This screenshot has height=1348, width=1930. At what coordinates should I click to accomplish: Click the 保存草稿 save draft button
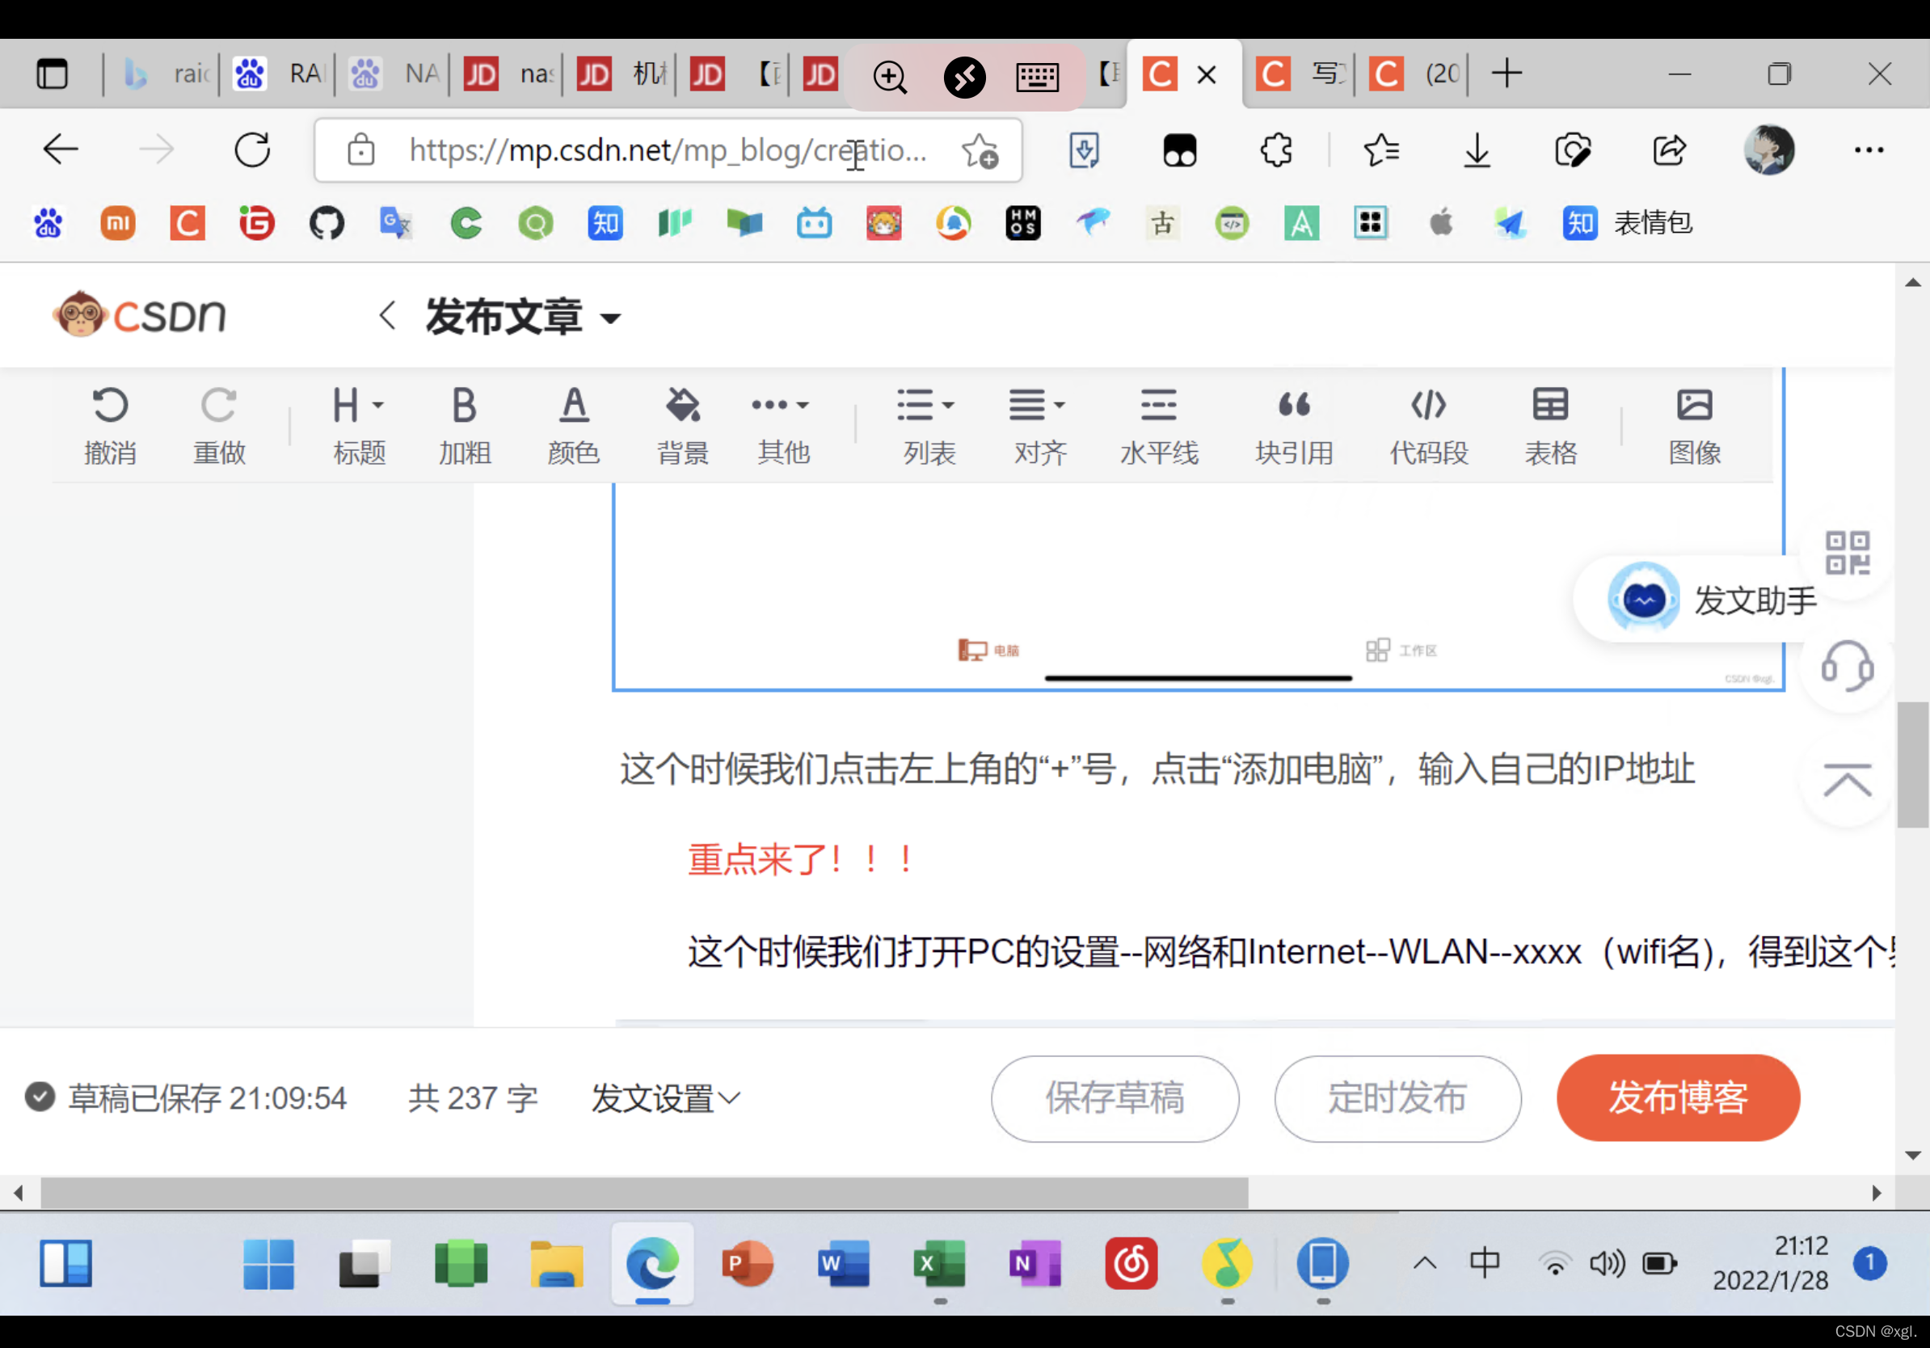[x=1114, y=1097]
